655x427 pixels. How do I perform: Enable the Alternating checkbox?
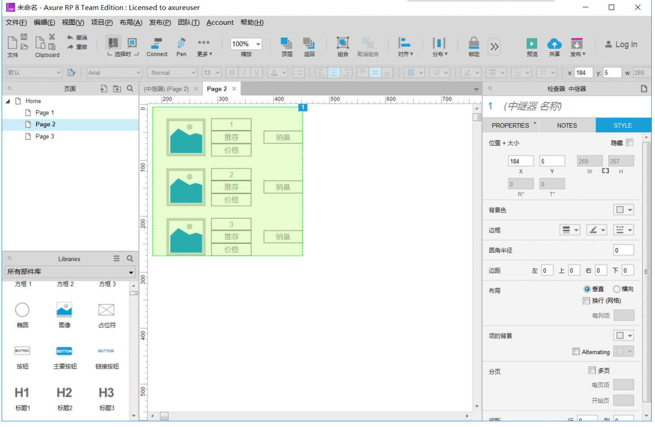click(x=576, y=352)
